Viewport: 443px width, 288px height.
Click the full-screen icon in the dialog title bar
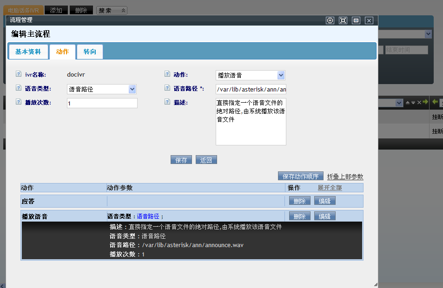(343, 20)
